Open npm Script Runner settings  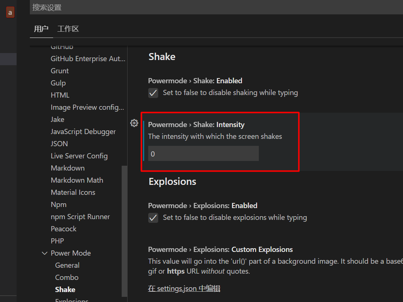click(x=80, y=217)
